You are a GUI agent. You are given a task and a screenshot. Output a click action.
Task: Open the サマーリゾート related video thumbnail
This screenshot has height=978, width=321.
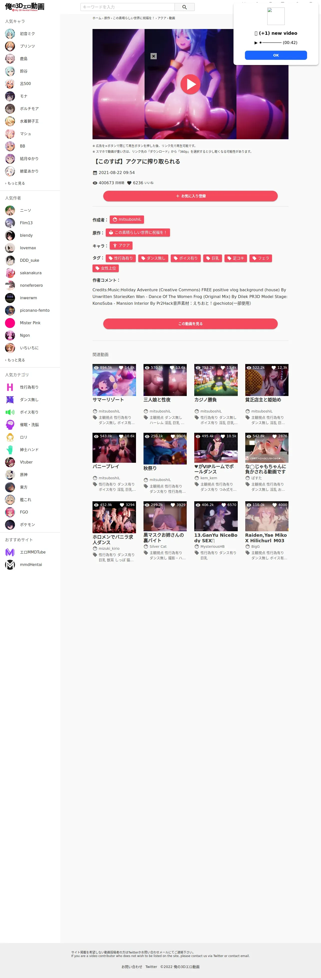click(114, 380)
